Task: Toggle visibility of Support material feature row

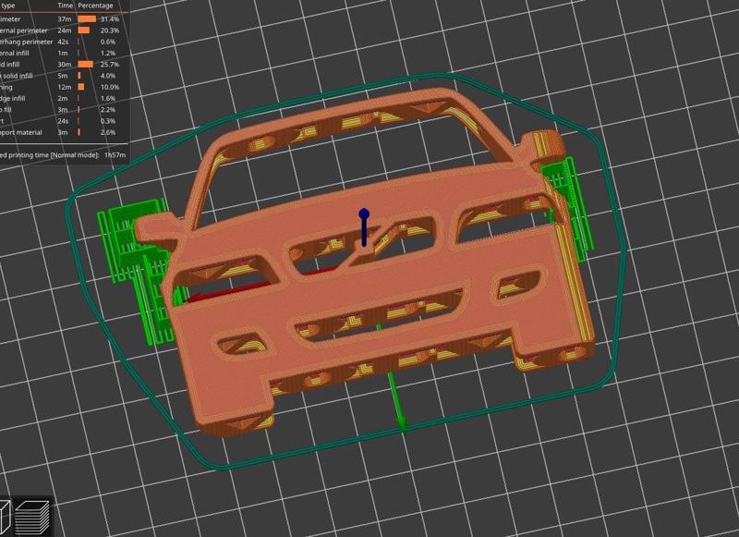Action: [x=62, y=132]
